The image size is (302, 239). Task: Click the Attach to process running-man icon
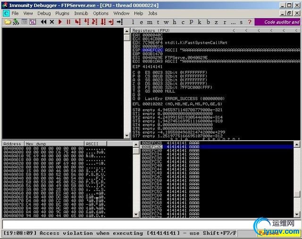pyautogui.click(x=16, y=22)
